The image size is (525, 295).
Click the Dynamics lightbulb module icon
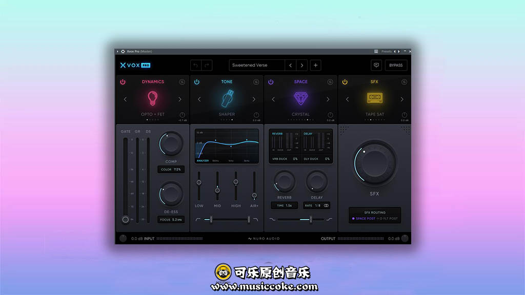pyautogui.click(x=153, y=98)
